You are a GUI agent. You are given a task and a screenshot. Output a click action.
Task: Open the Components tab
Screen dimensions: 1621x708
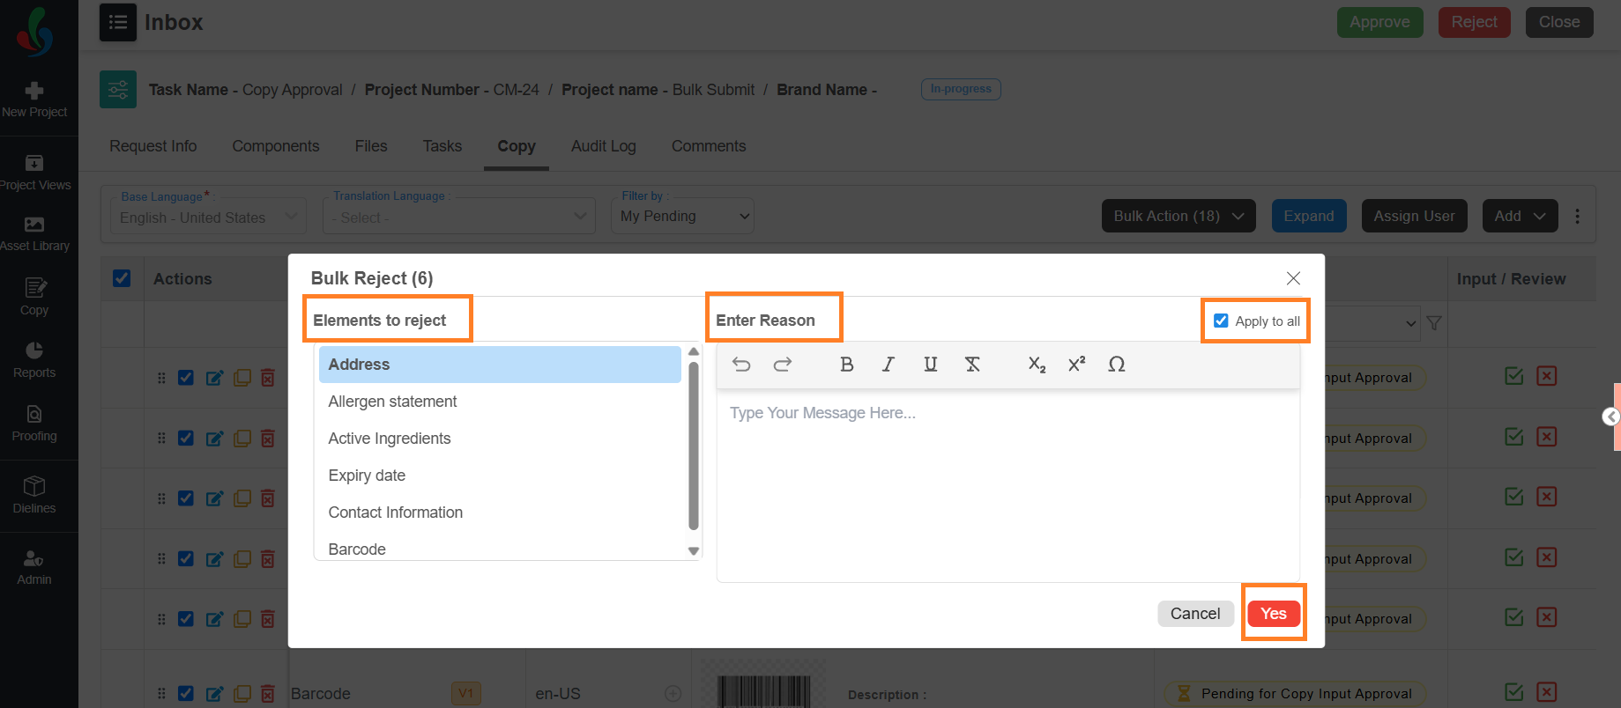[x=276, y=146]
